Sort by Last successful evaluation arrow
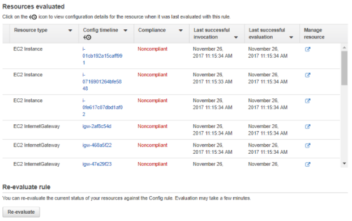 [291, 37]
